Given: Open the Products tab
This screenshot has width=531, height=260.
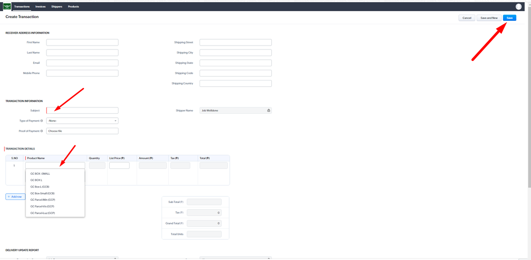Looking at the screenshot, I should click(73, 7).
